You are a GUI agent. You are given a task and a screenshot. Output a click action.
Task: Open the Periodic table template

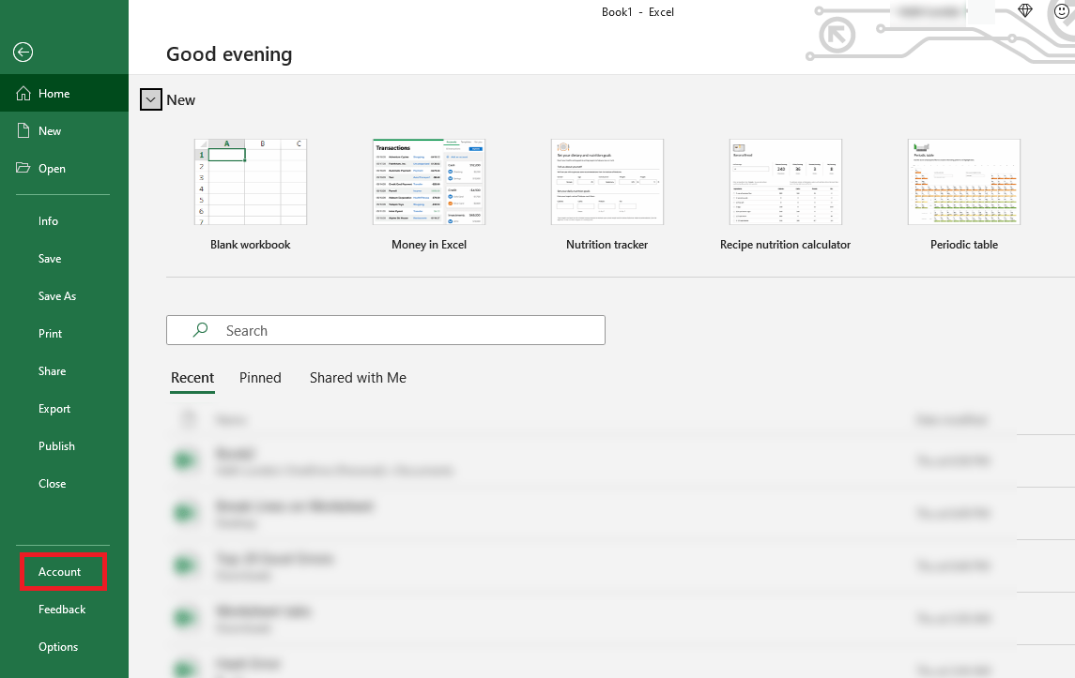(964, 182)
